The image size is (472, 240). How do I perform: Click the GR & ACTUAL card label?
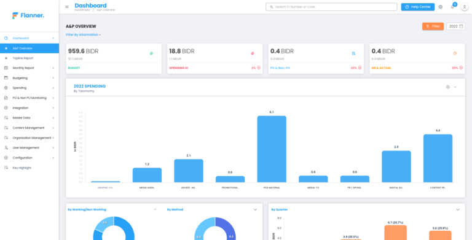(382, 68)
